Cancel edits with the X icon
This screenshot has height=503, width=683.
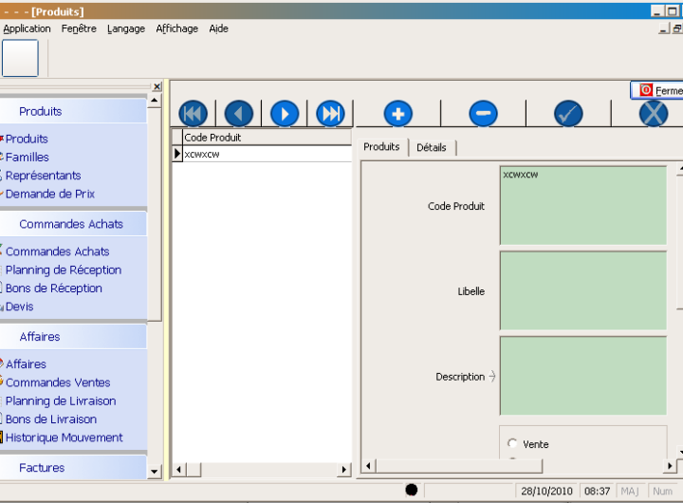[x=654, y=114]
